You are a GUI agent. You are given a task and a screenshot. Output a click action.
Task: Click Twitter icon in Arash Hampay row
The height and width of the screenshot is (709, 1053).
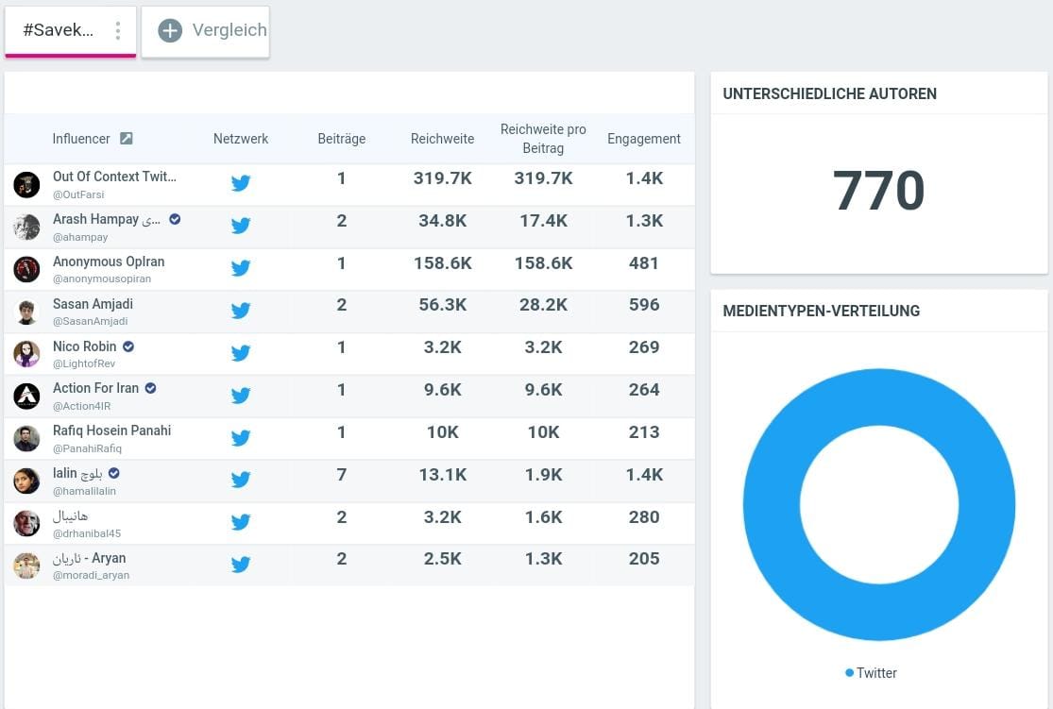point(241,225)
